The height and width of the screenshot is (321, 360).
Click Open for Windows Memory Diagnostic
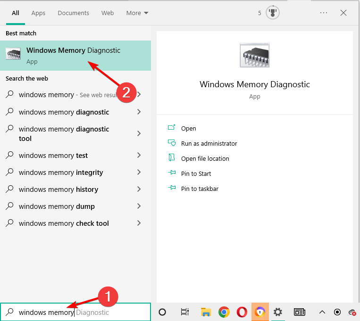(x=188, y=129)
